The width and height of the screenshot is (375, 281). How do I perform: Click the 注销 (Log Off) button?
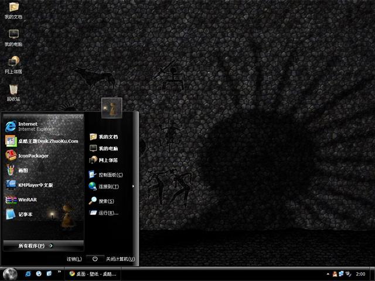[74, 259]
